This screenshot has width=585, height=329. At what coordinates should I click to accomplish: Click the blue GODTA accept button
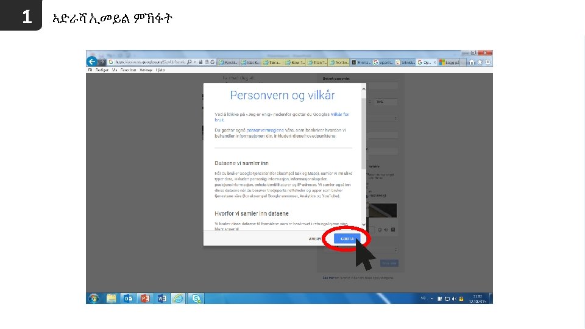(x=347, y=239)
